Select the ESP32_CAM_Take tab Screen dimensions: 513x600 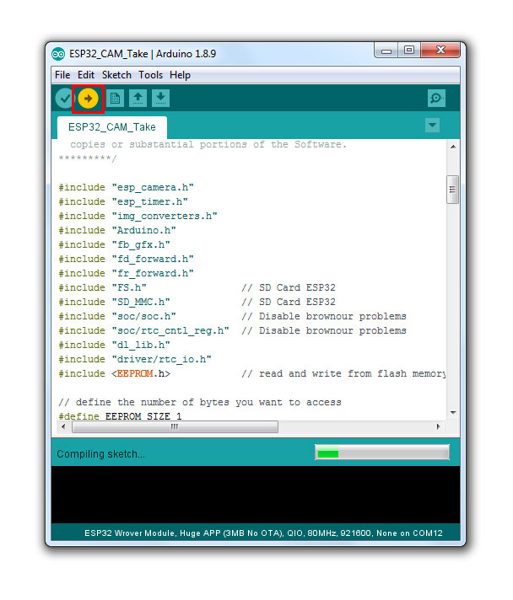pyautogui.click(x=112, y=127)
